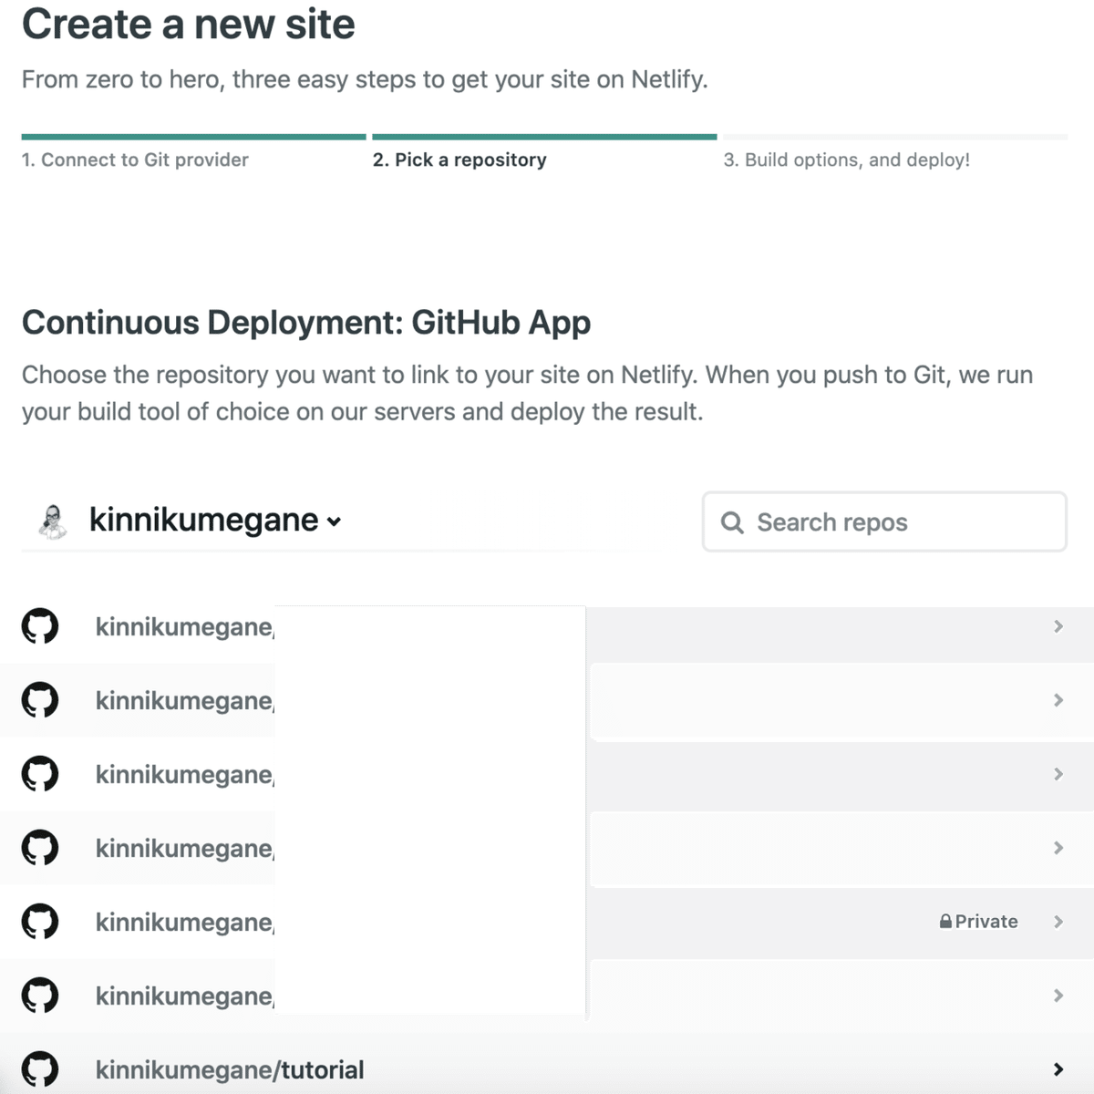Open the second kinnikumegane repository in the list
1094x1094 pixels.
click(183, 700)
